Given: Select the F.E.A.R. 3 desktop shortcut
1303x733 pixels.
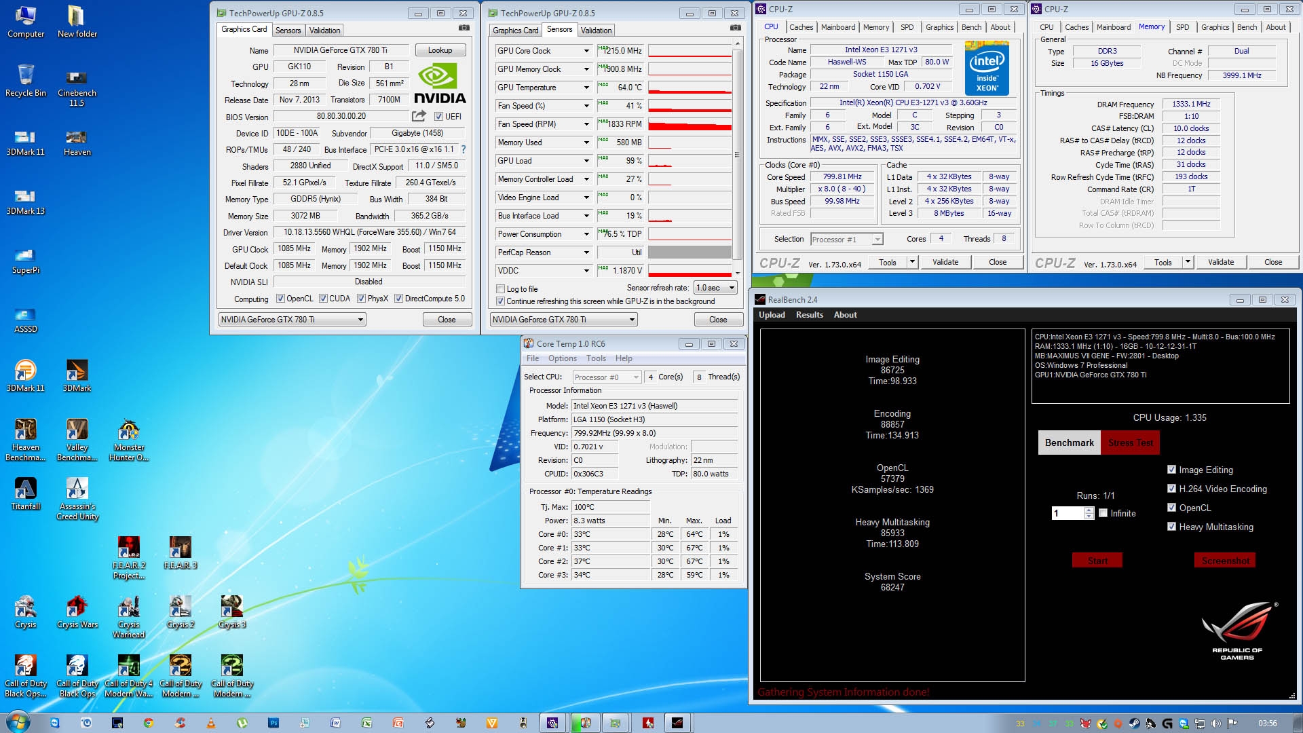Looking at the screenshot, I should coord(181,553).
